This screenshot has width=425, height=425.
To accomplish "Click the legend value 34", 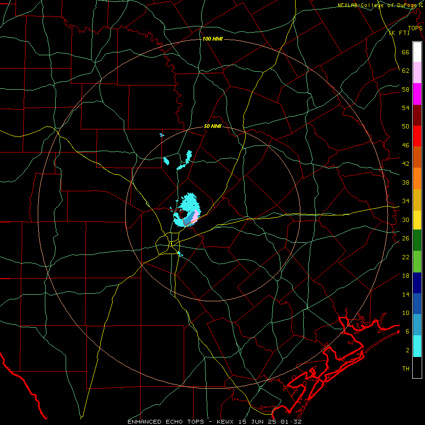I will click(406, 201).
